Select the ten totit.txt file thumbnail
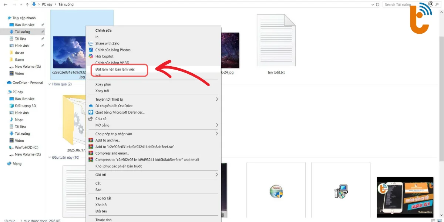This screenshot has width=444, height=222. tap(276, 41)
